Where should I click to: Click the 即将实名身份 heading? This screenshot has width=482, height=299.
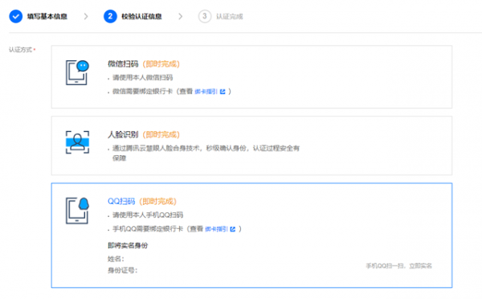point(128,245)
